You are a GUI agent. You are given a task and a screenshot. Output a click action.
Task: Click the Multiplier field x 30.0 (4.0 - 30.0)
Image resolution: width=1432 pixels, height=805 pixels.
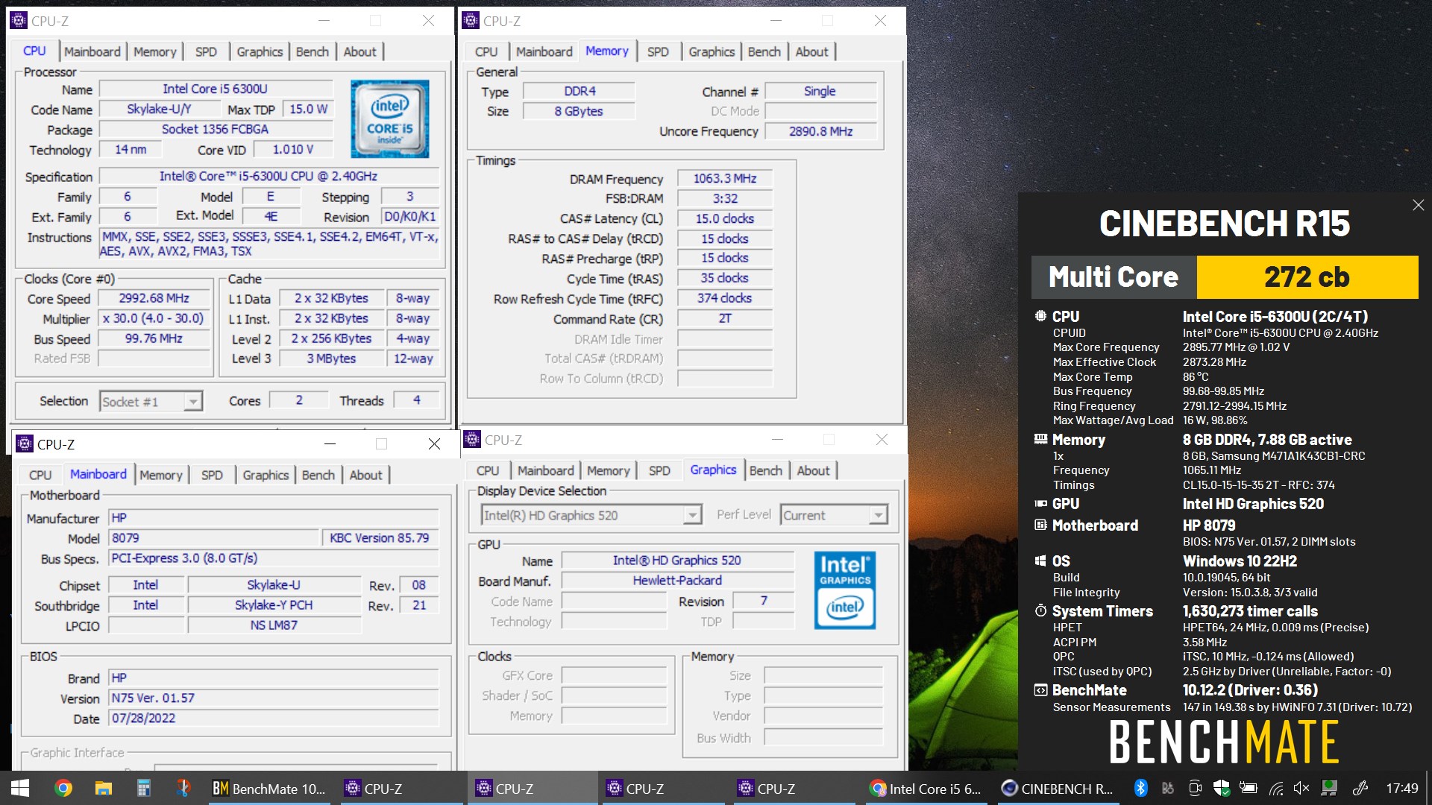tap(154, 318)
